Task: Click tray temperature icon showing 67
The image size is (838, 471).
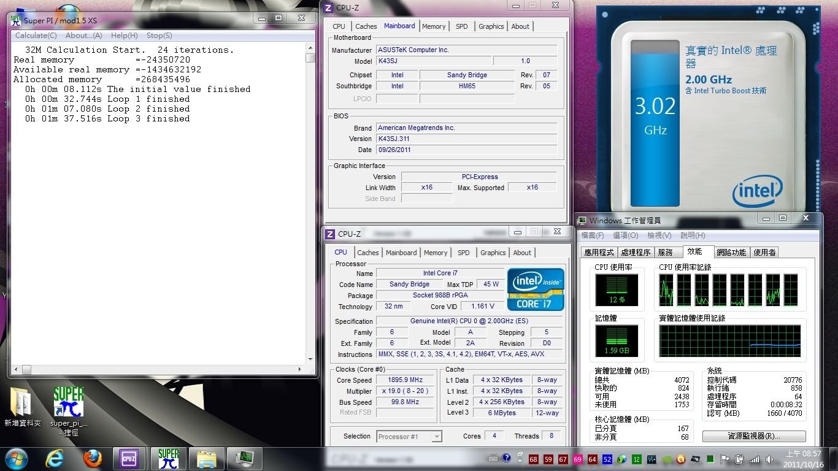Action: (x=563, y=459)
